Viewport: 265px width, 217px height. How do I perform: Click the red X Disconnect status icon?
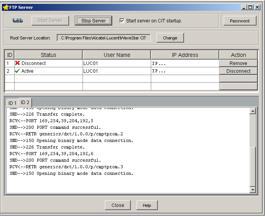pyautogui.click(x=17, y=63)
